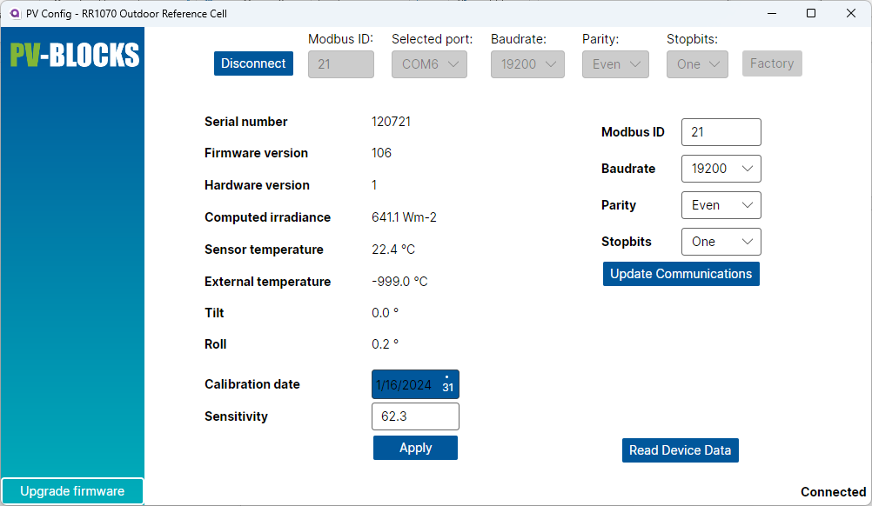Click the Disconnect button
This screenshot has width=872, height=506.
point(253,63)
